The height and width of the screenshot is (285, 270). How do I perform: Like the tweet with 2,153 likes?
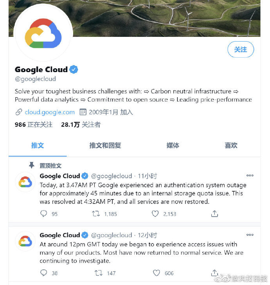tap(155, 214)
